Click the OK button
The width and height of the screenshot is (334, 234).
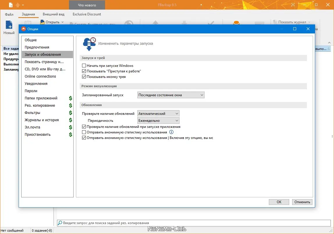click(x=279, y=202)
